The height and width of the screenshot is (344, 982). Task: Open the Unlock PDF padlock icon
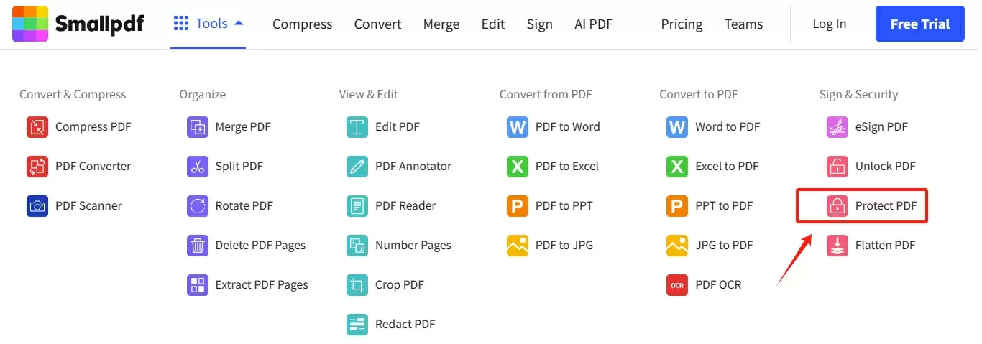(x=837, y=167)
